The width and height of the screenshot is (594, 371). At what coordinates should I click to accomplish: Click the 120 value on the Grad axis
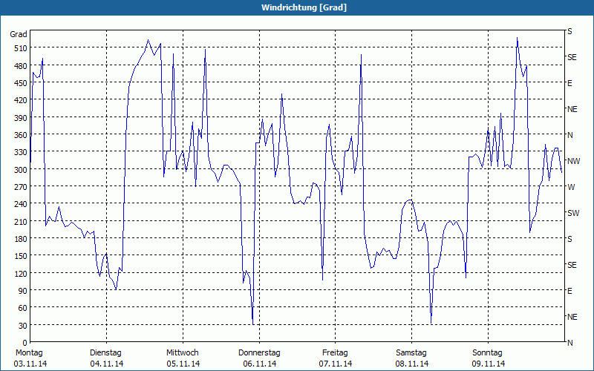click(21, 273)
